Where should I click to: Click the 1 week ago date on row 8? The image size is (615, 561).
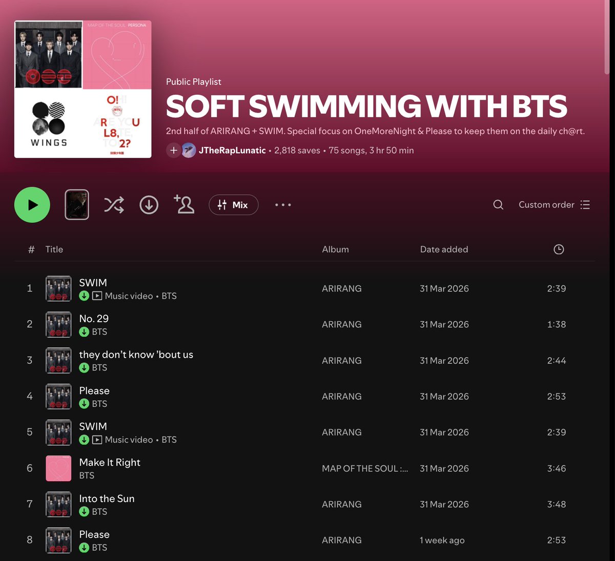pyautogui.click(x=442, y=541)
